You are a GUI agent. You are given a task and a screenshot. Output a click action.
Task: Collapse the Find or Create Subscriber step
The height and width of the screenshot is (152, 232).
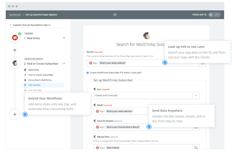[64, 63]
